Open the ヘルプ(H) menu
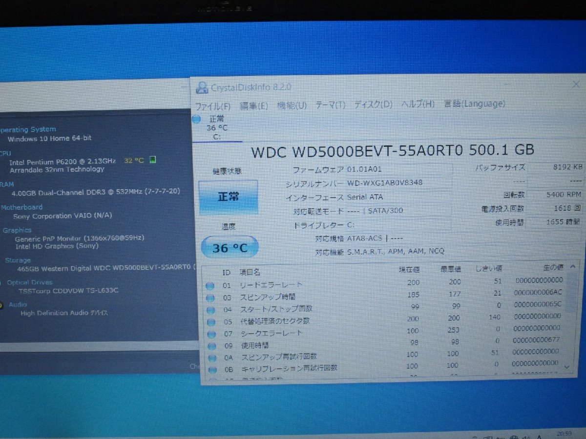Screen dimensions: 586x439 [x=418, y=104]
